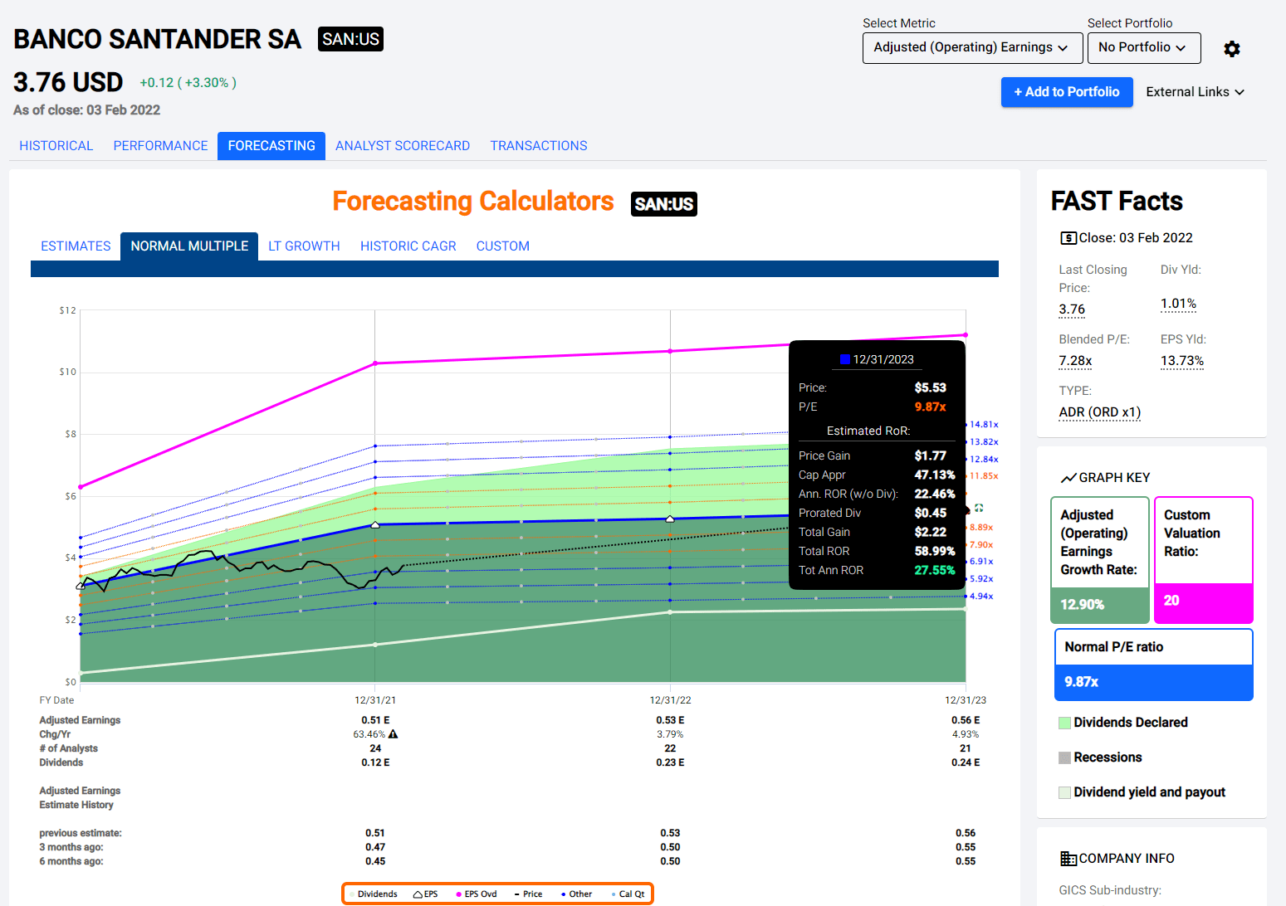Screen dimensions: 1286x906
Task: Click the 5.92x multiple line label
Action: pos(981,579)
